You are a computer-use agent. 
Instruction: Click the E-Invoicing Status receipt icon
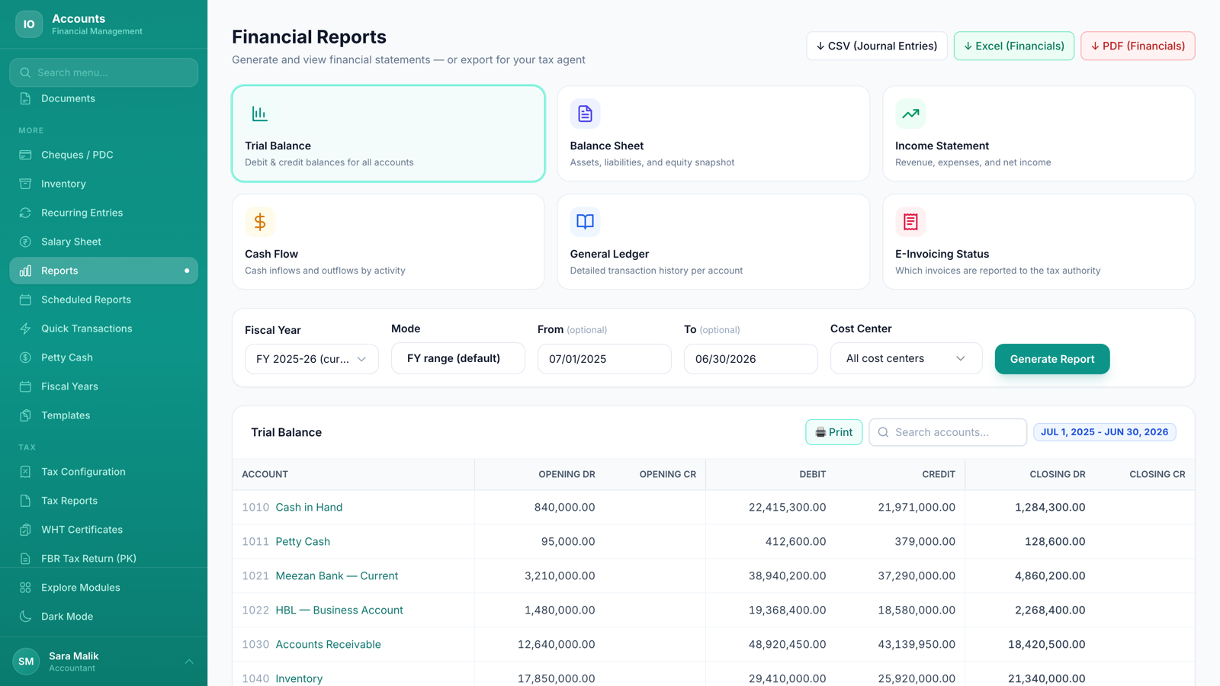[x=910, y=222]
